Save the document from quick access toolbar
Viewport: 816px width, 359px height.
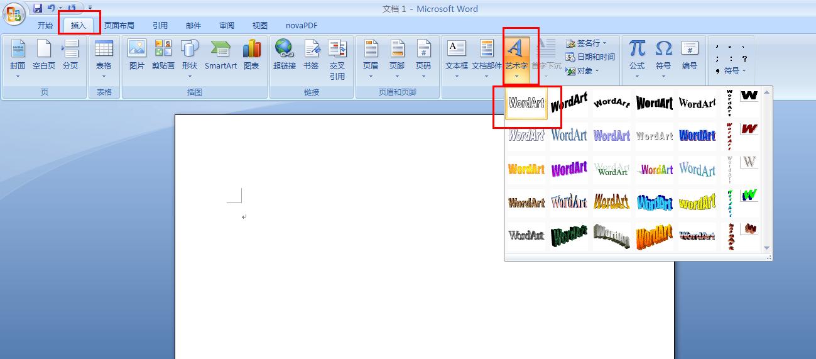[x=38, y=8]
